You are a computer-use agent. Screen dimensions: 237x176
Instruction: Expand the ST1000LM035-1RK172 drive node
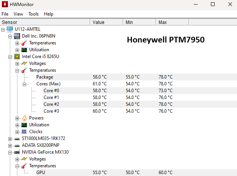click(x=10, y=138)
